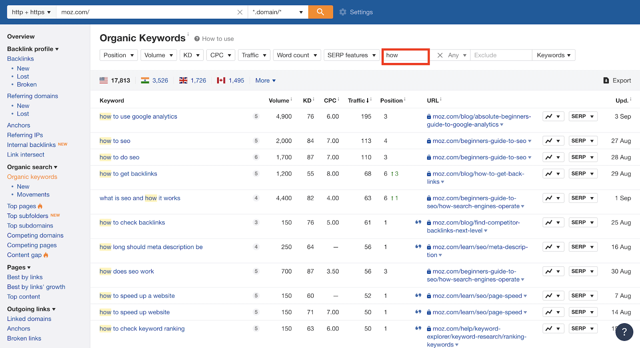Click the Content gap fire icon
The width and height of the screenshot is (640, 348).
click(46, 255)
